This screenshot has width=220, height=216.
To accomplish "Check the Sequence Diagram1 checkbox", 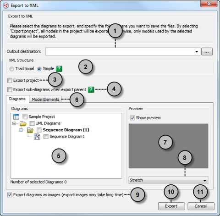I will pos(46,137).
